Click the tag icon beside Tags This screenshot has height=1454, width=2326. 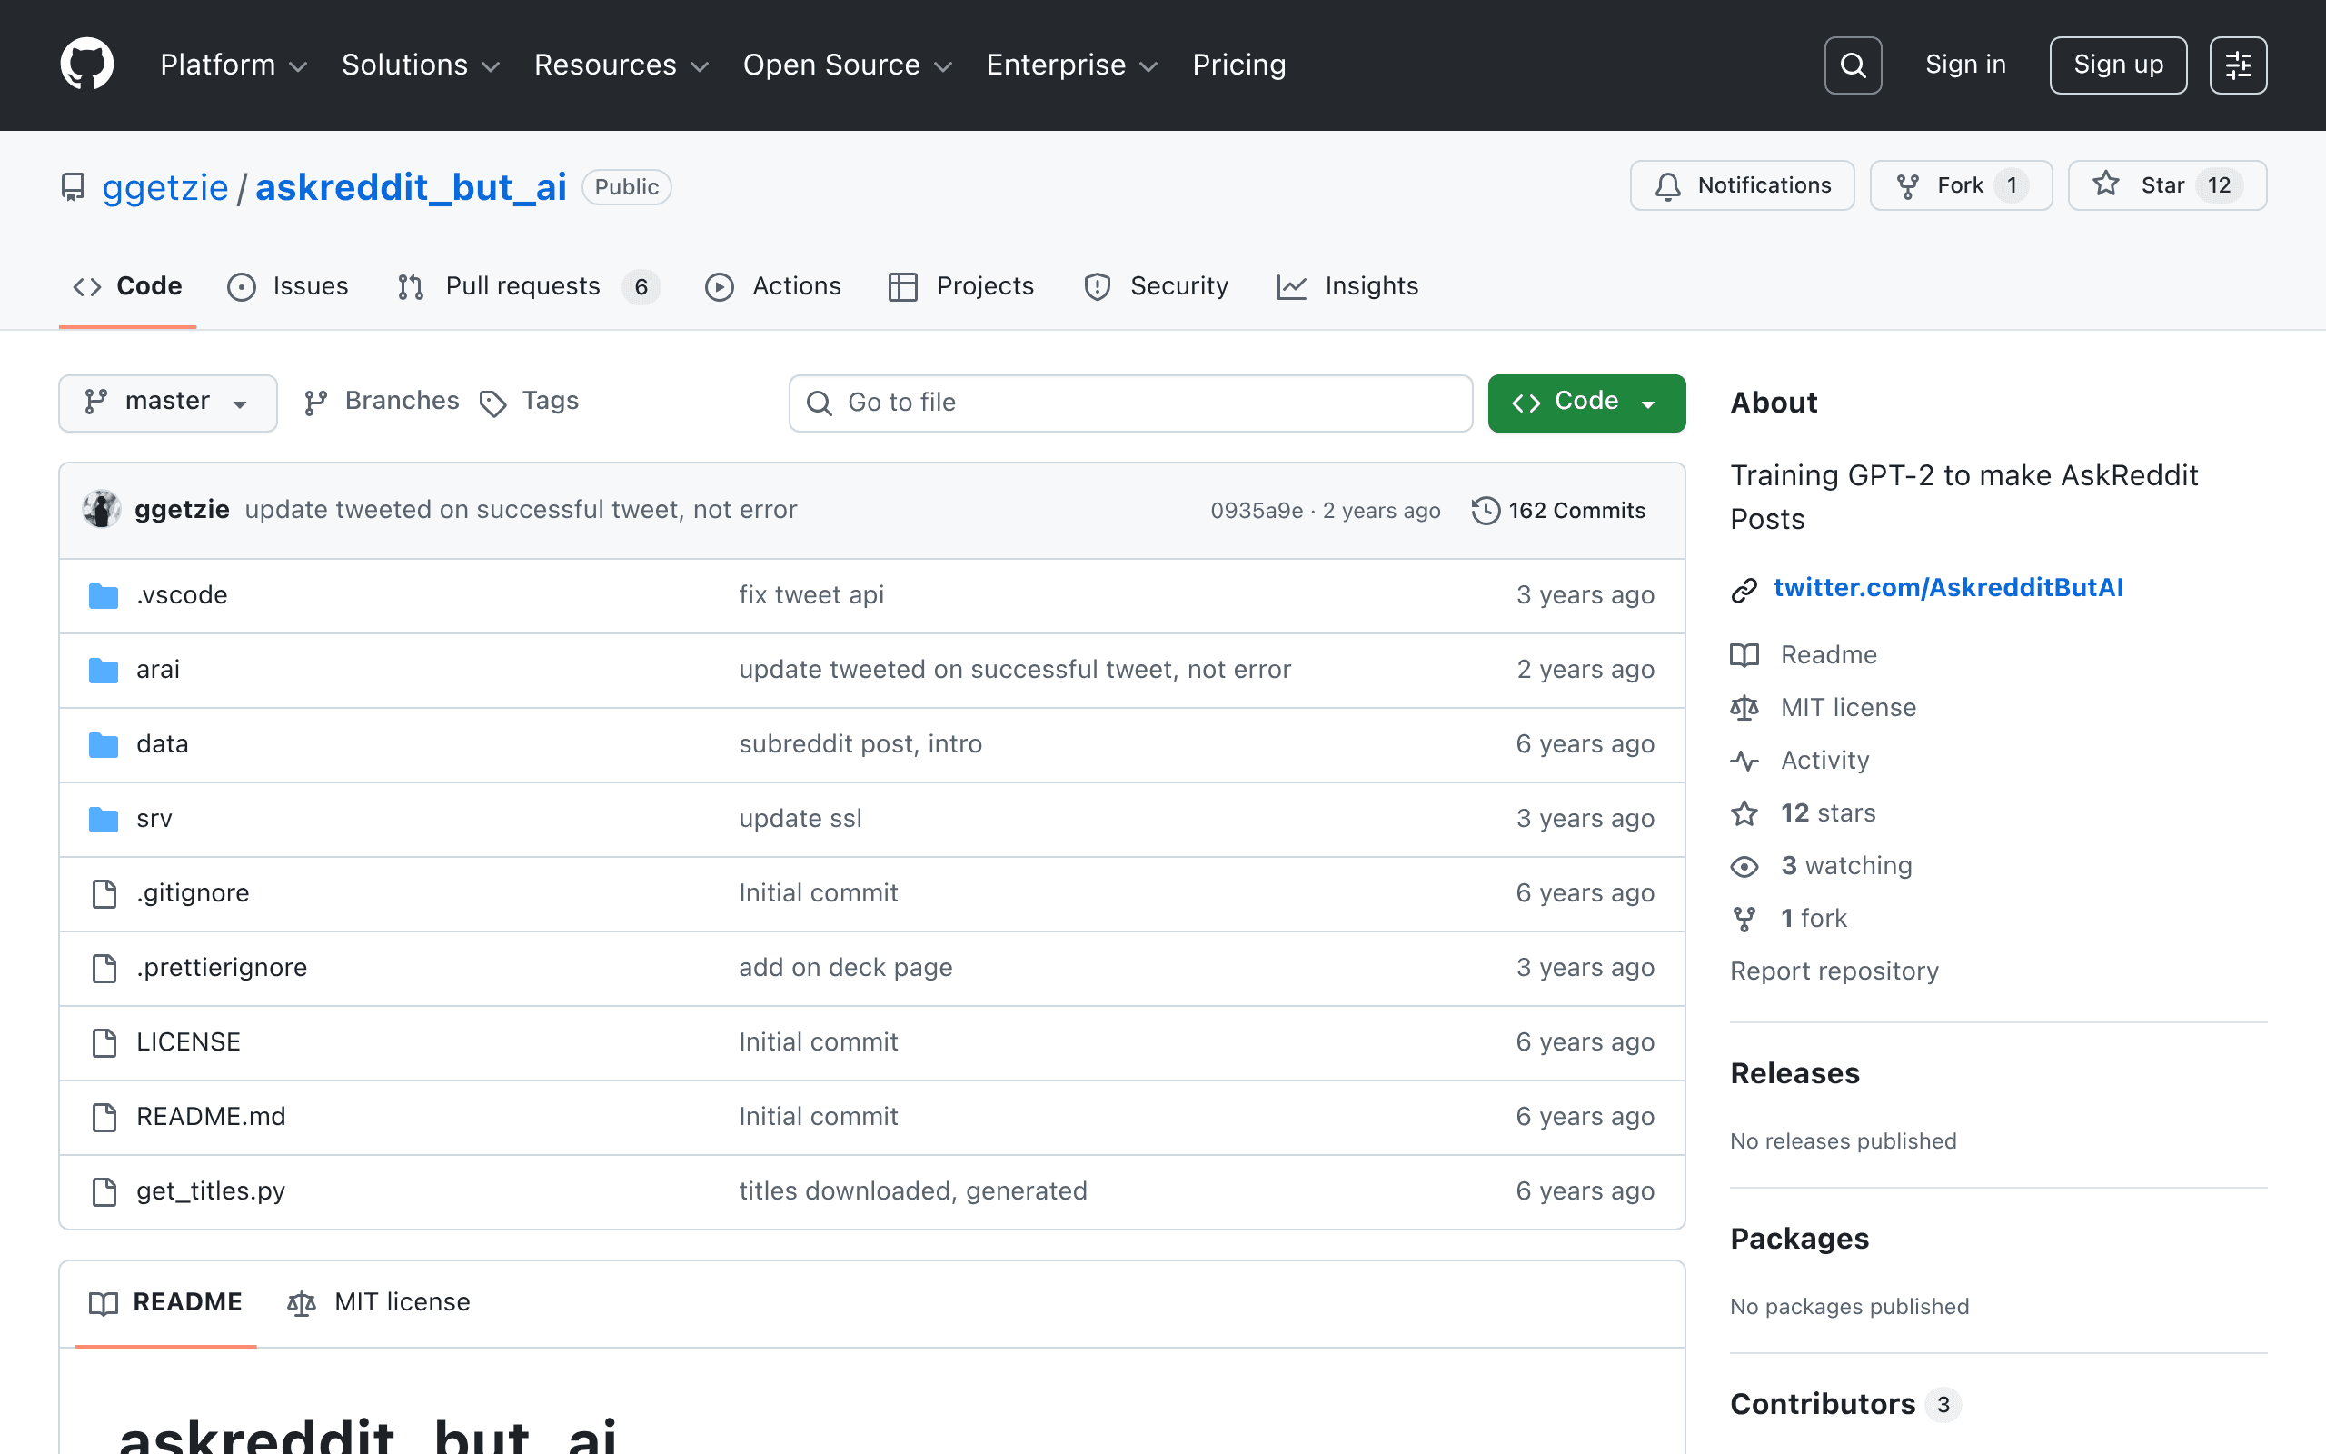tap(493, 403)
